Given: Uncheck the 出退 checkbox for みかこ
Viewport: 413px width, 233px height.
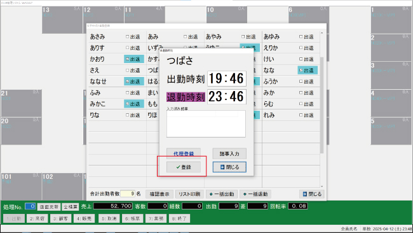Looking at the screenshot, I should [x=128, y=104].
